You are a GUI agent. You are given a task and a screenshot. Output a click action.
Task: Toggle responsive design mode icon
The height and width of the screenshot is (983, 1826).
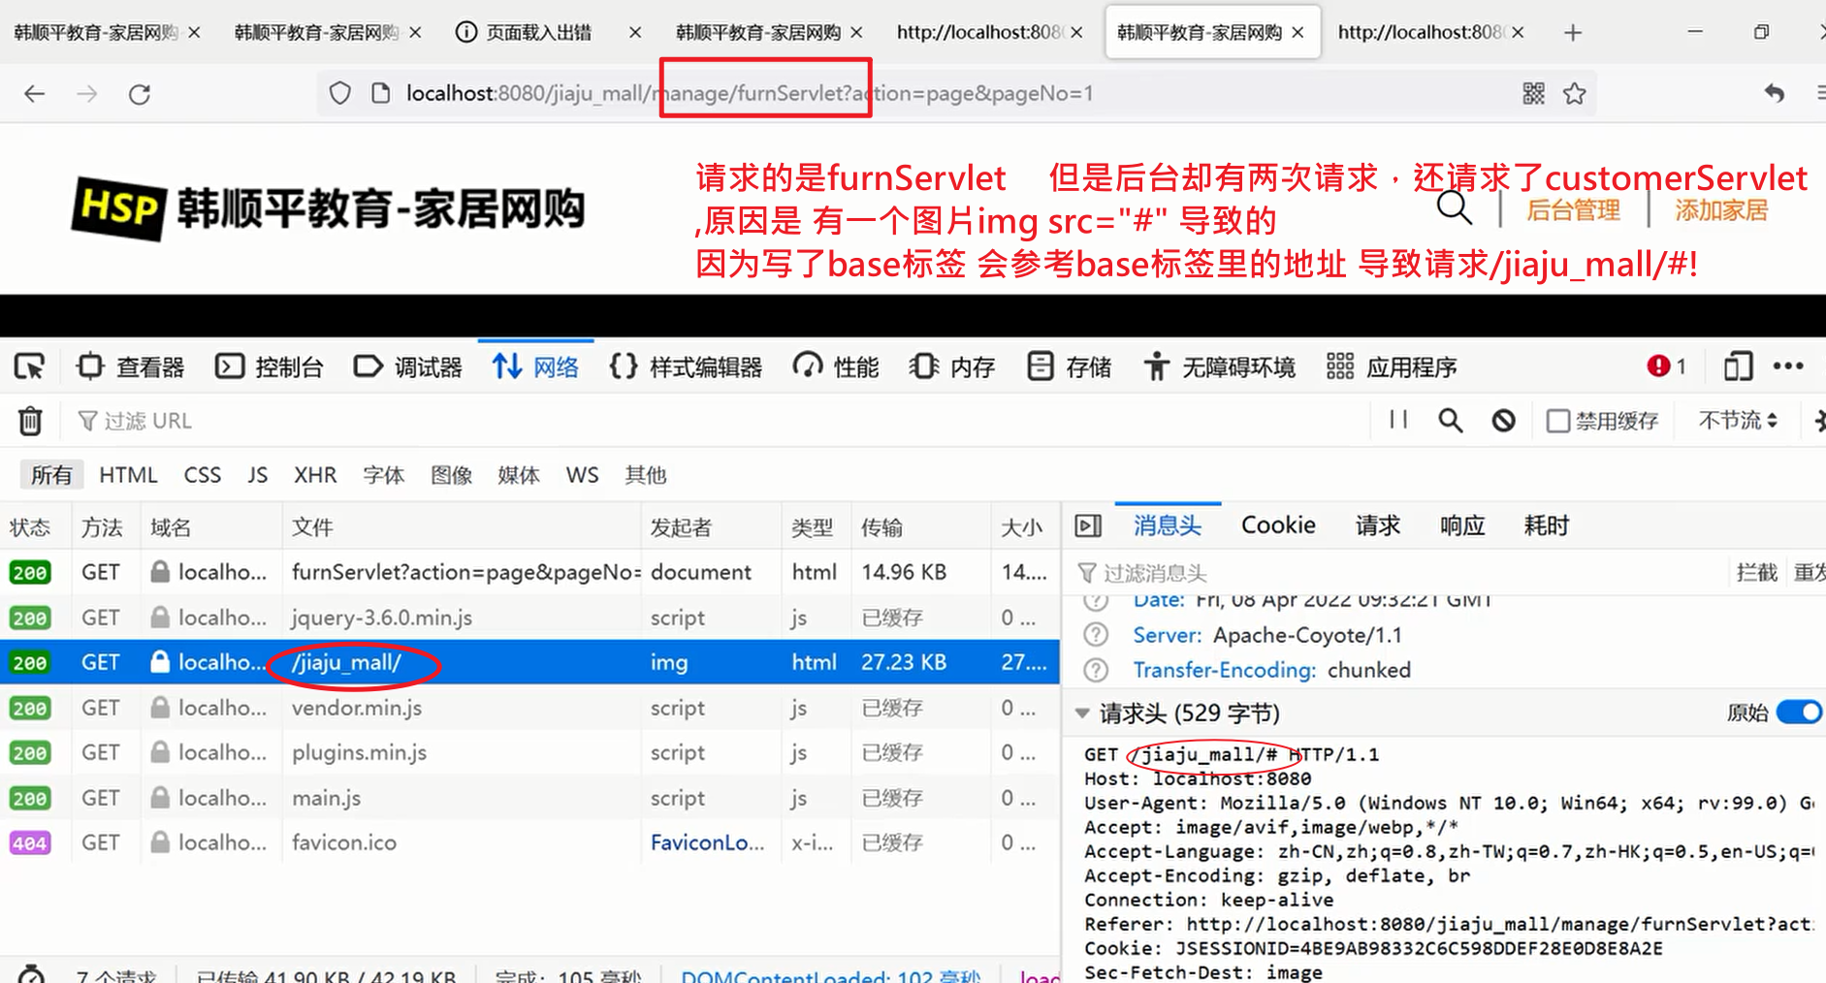[1738, 366]
